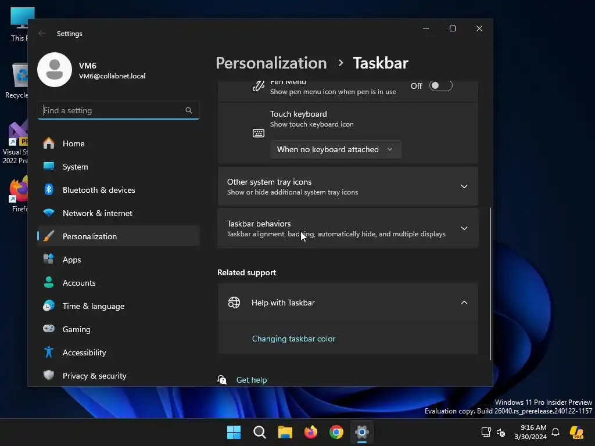This screenshot has width=595, height=446.
Task: Click the Time & language clock icon
Action: pyautogui.click(x=49, y=305)
